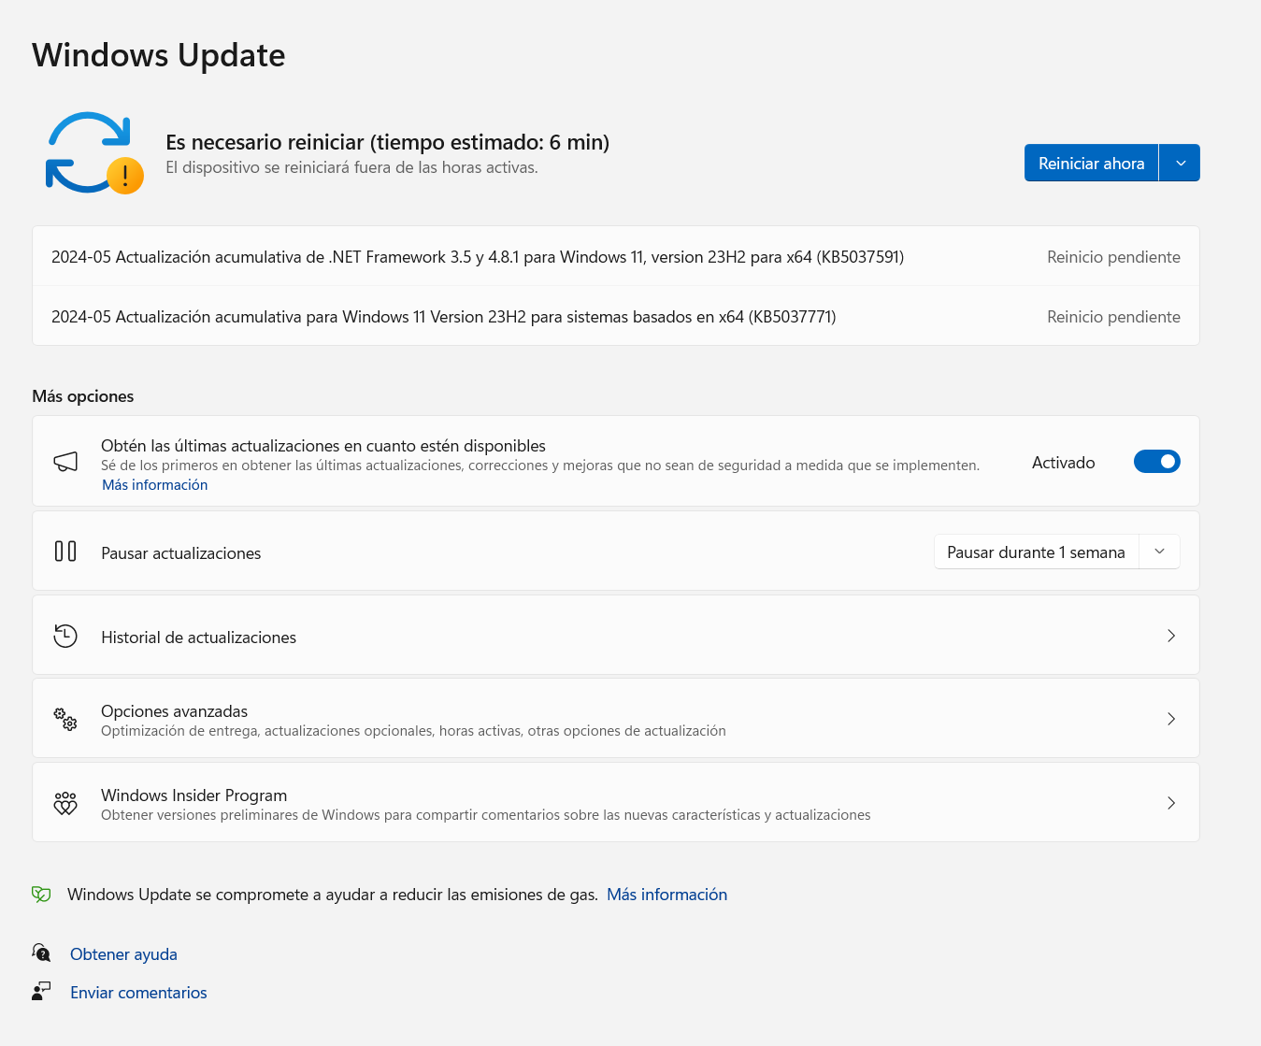Click Pausar durante 1 semana button
The height and width of the screenshot is (1046, 1261).
coord(1036,552)
